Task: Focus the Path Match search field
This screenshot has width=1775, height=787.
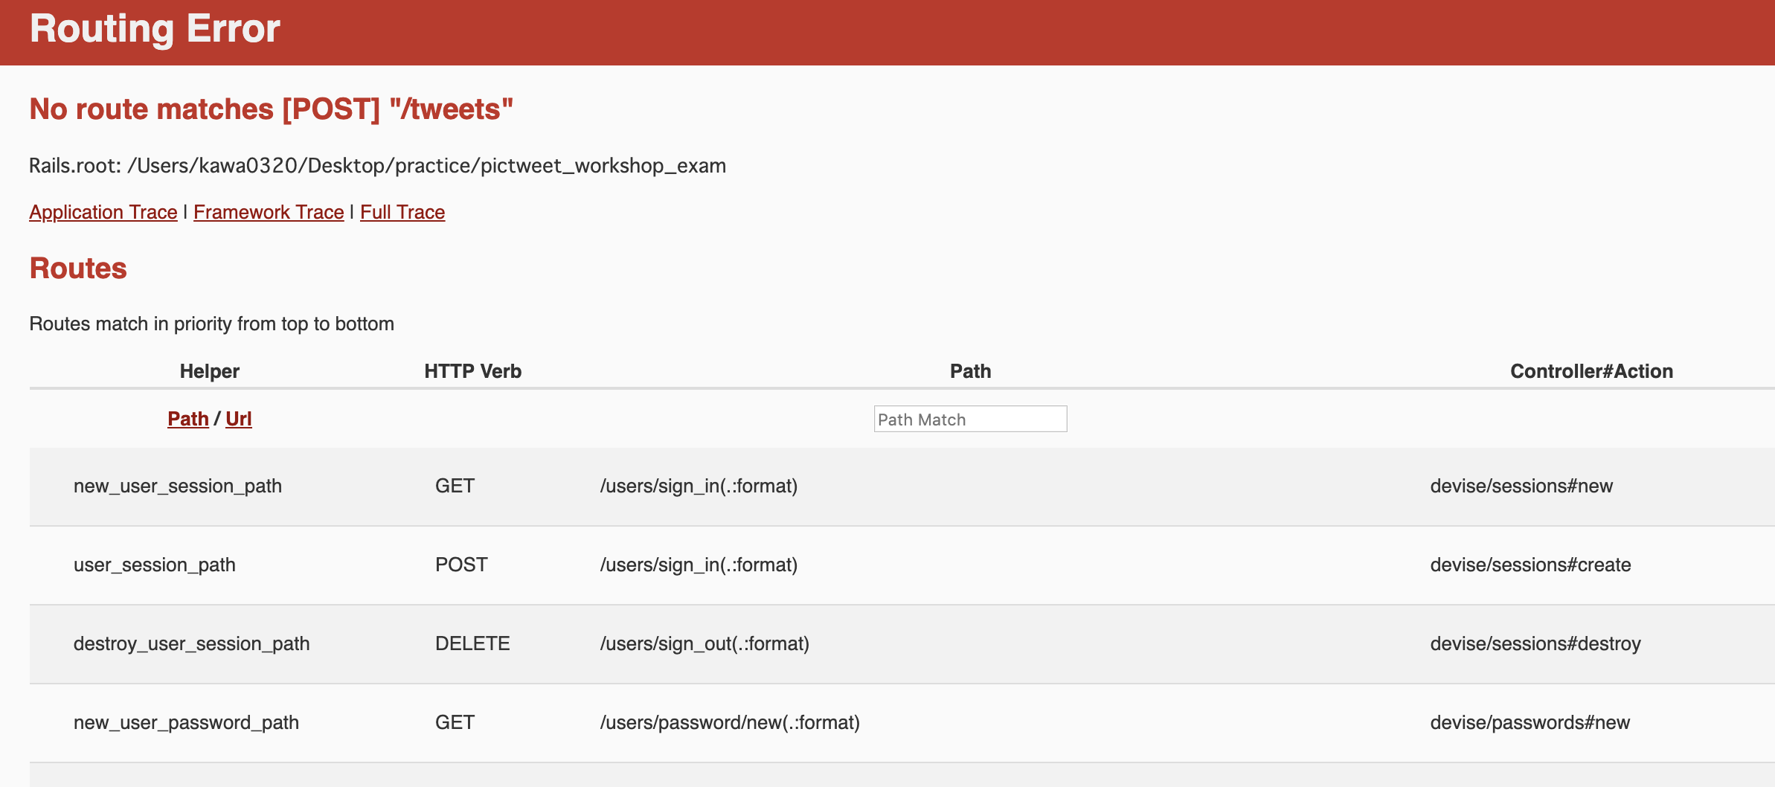Action: [x=969, y=419]
